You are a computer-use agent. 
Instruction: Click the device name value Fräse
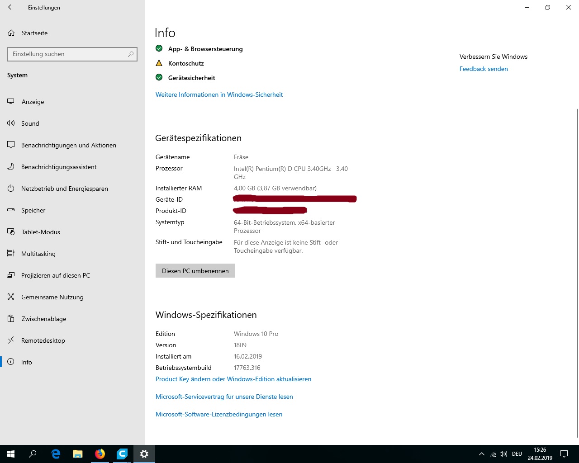click(x=241, y=157)
